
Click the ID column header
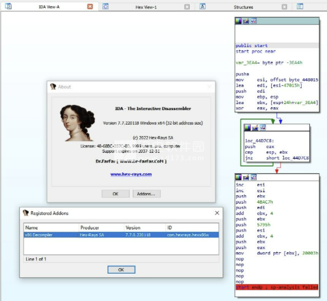tap(192, 228)
